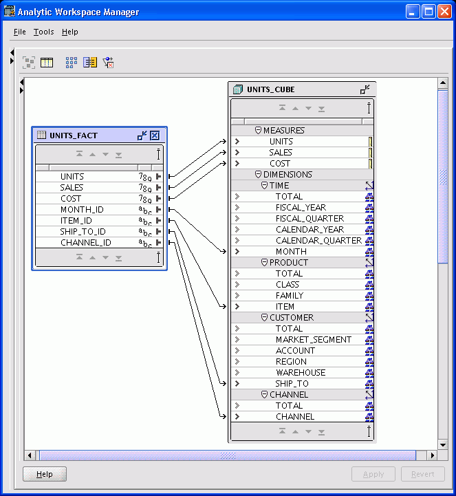The height and width of the screenshot is (496, 456).
Task: Click the auto-map toolbar icon
Action: click(x=29, y=63)
